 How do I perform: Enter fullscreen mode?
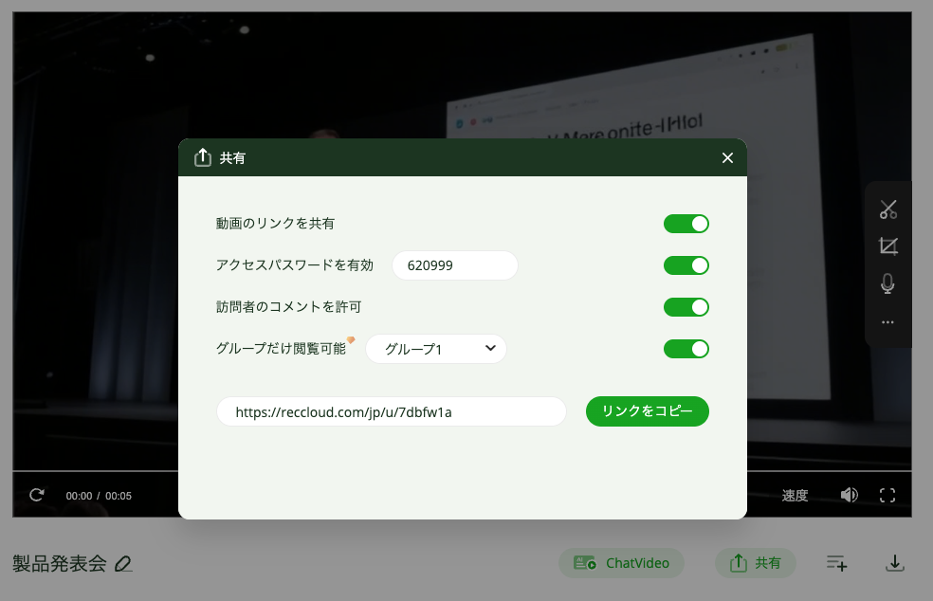(887, 494)
